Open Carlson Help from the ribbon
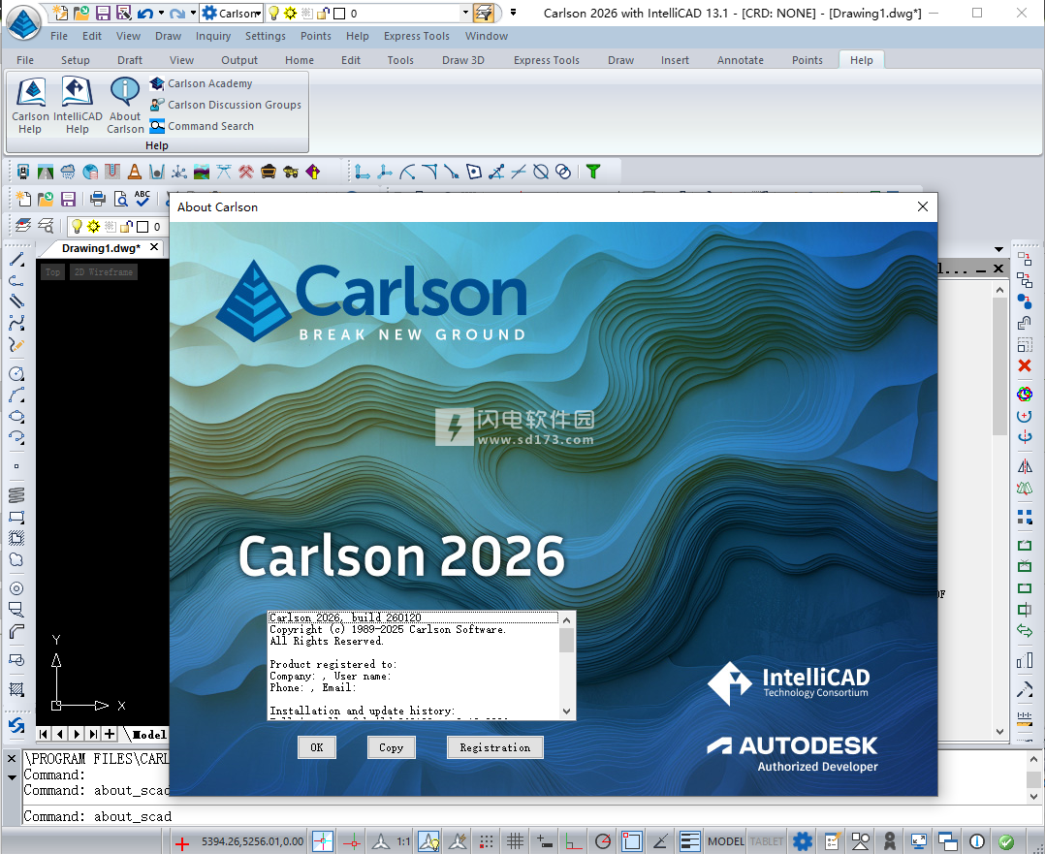This screenshot has height=854, width=1045. 30,105
